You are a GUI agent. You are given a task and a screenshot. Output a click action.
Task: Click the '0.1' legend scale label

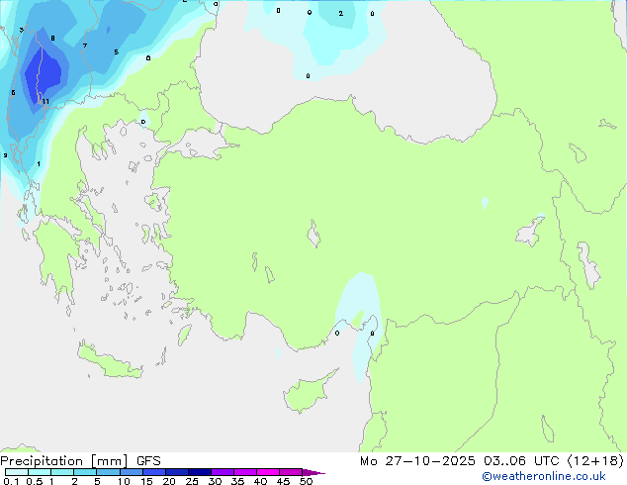tap(11, 481)
